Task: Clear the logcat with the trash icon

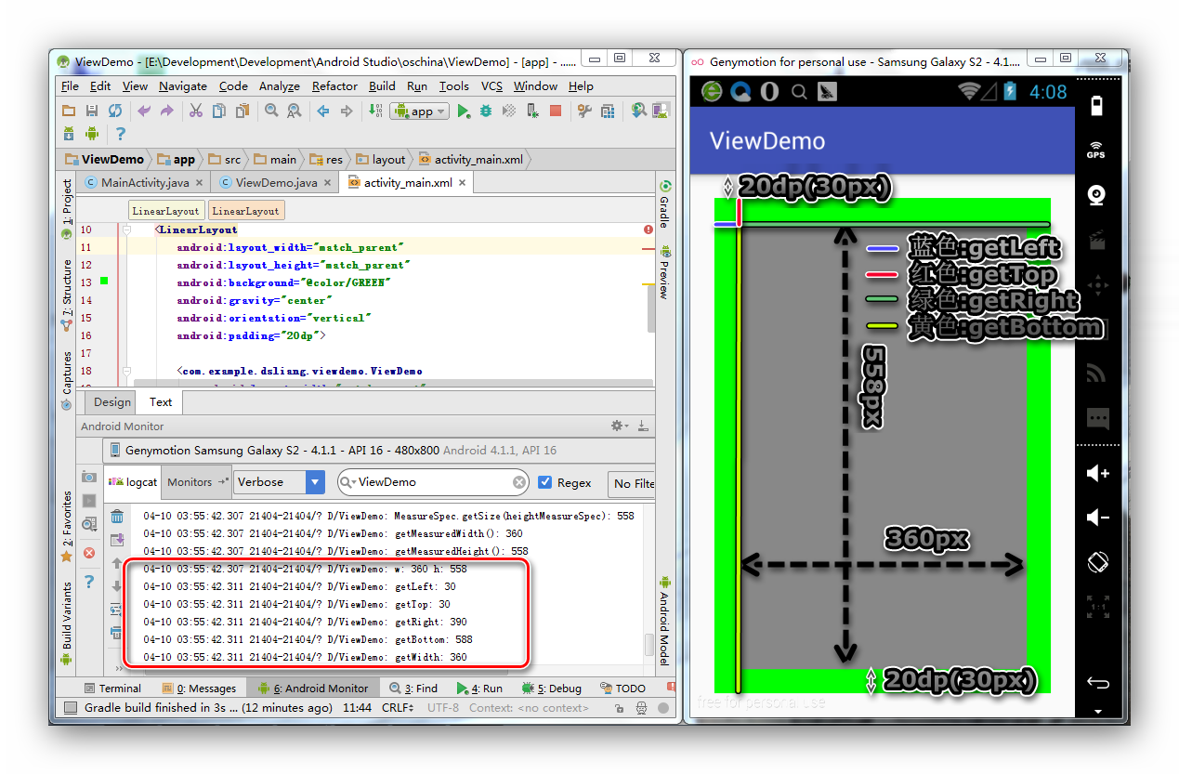Action: coord(115,515)
